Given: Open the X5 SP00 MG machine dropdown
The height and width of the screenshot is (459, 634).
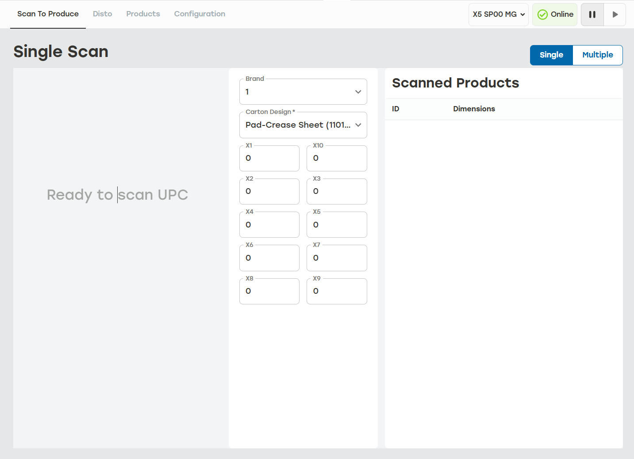Looking at the screenshot, I should [x=499, y=15].
